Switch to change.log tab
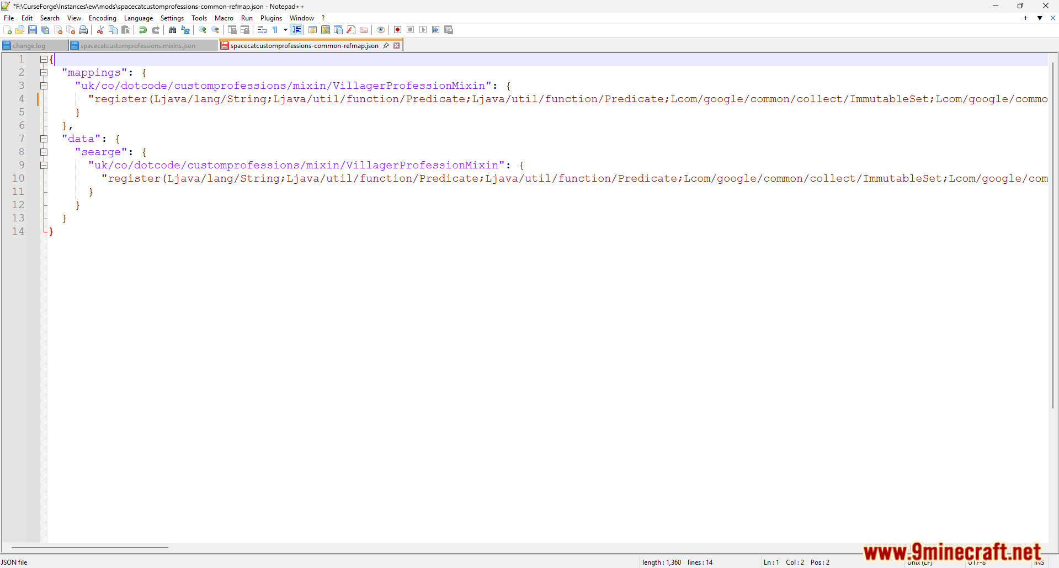Viewport: 1059px width, 568px height. point(34,46)
